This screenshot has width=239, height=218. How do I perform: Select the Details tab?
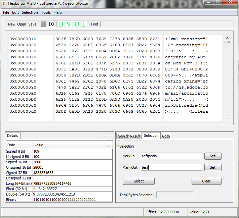(12, 135)
